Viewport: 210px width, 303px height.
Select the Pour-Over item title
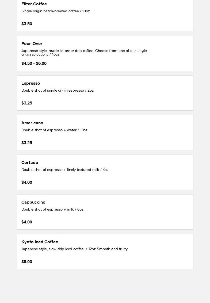pyautogui.click(x=32, y=44)
